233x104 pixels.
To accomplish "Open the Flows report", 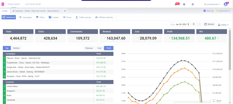I will [67, 17].
